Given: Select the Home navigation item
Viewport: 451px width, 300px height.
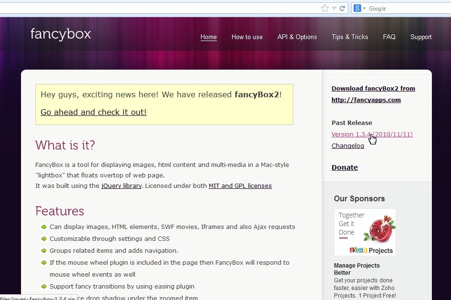Looking at the screenshot, I should (208, 37).
